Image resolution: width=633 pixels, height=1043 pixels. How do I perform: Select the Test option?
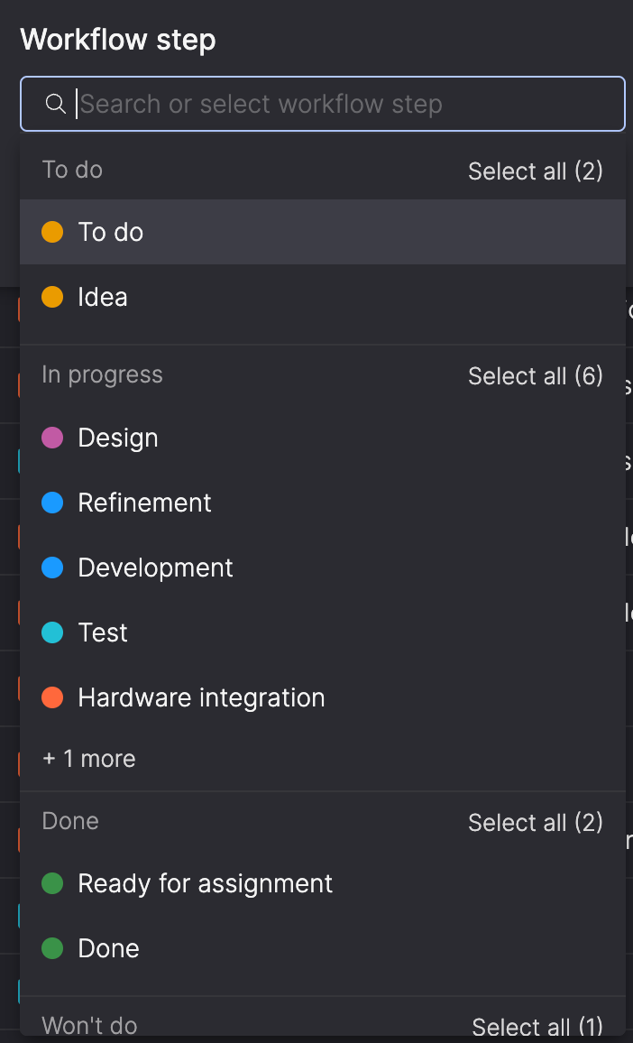pyautogui.click(x=103, y=632)
